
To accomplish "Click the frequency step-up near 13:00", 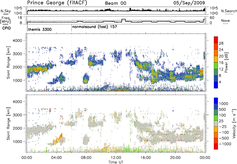I will [124, 20].
